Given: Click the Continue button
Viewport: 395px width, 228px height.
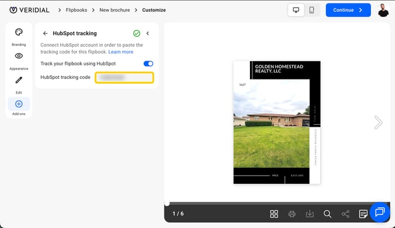Looking at the screenshot, I should pyautogui.click(x=348, y=10).
